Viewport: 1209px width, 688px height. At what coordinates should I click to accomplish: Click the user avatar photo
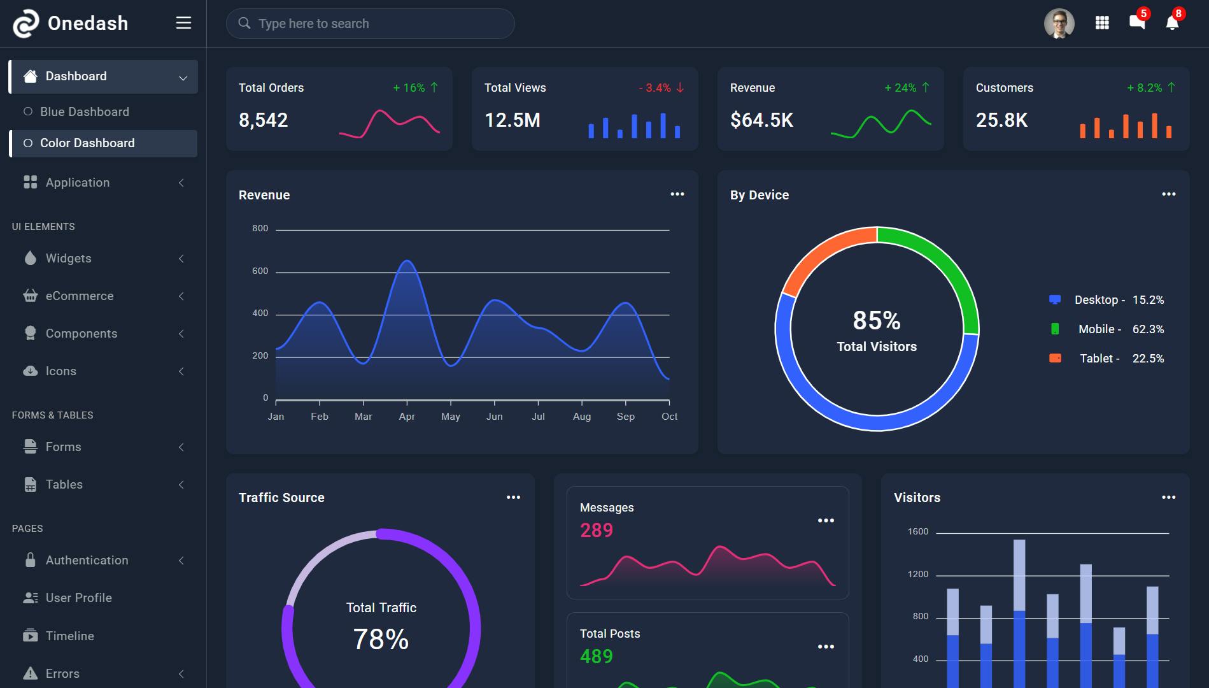(1059, 24)
